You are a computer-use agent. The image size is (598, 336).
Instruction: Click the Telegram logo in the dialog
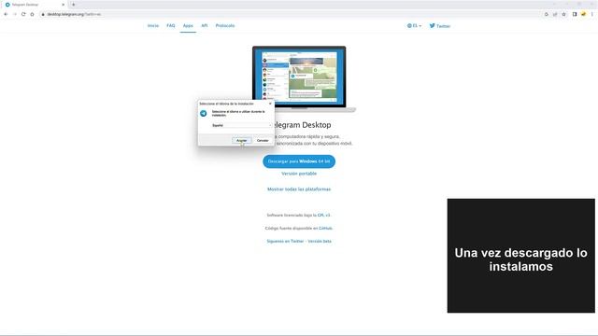[x=204, y=114]
